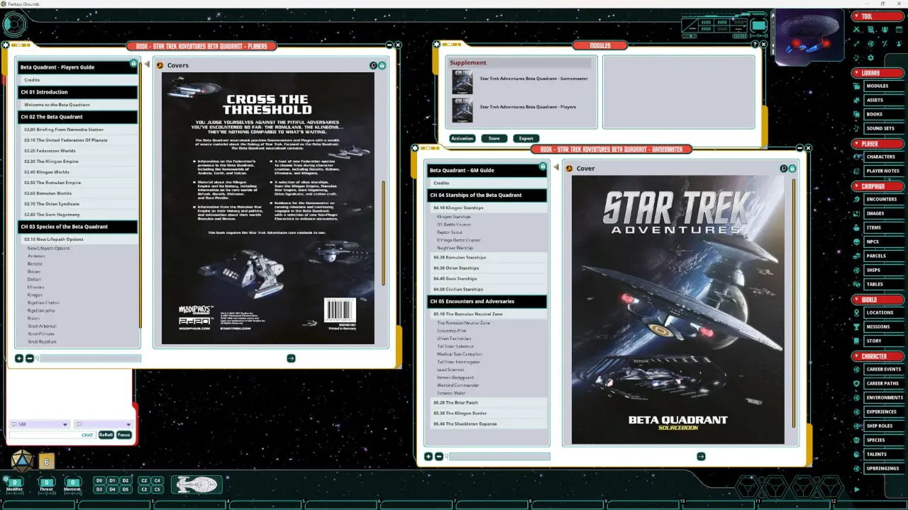Open the GM speaker dropdown in chat
Image resolution: width=908 pixels, height=510 pixels.
coord(39,424)
